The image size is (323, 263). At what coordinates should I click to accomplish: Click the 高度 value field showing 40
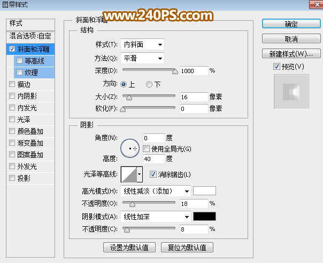click(154, 159)
